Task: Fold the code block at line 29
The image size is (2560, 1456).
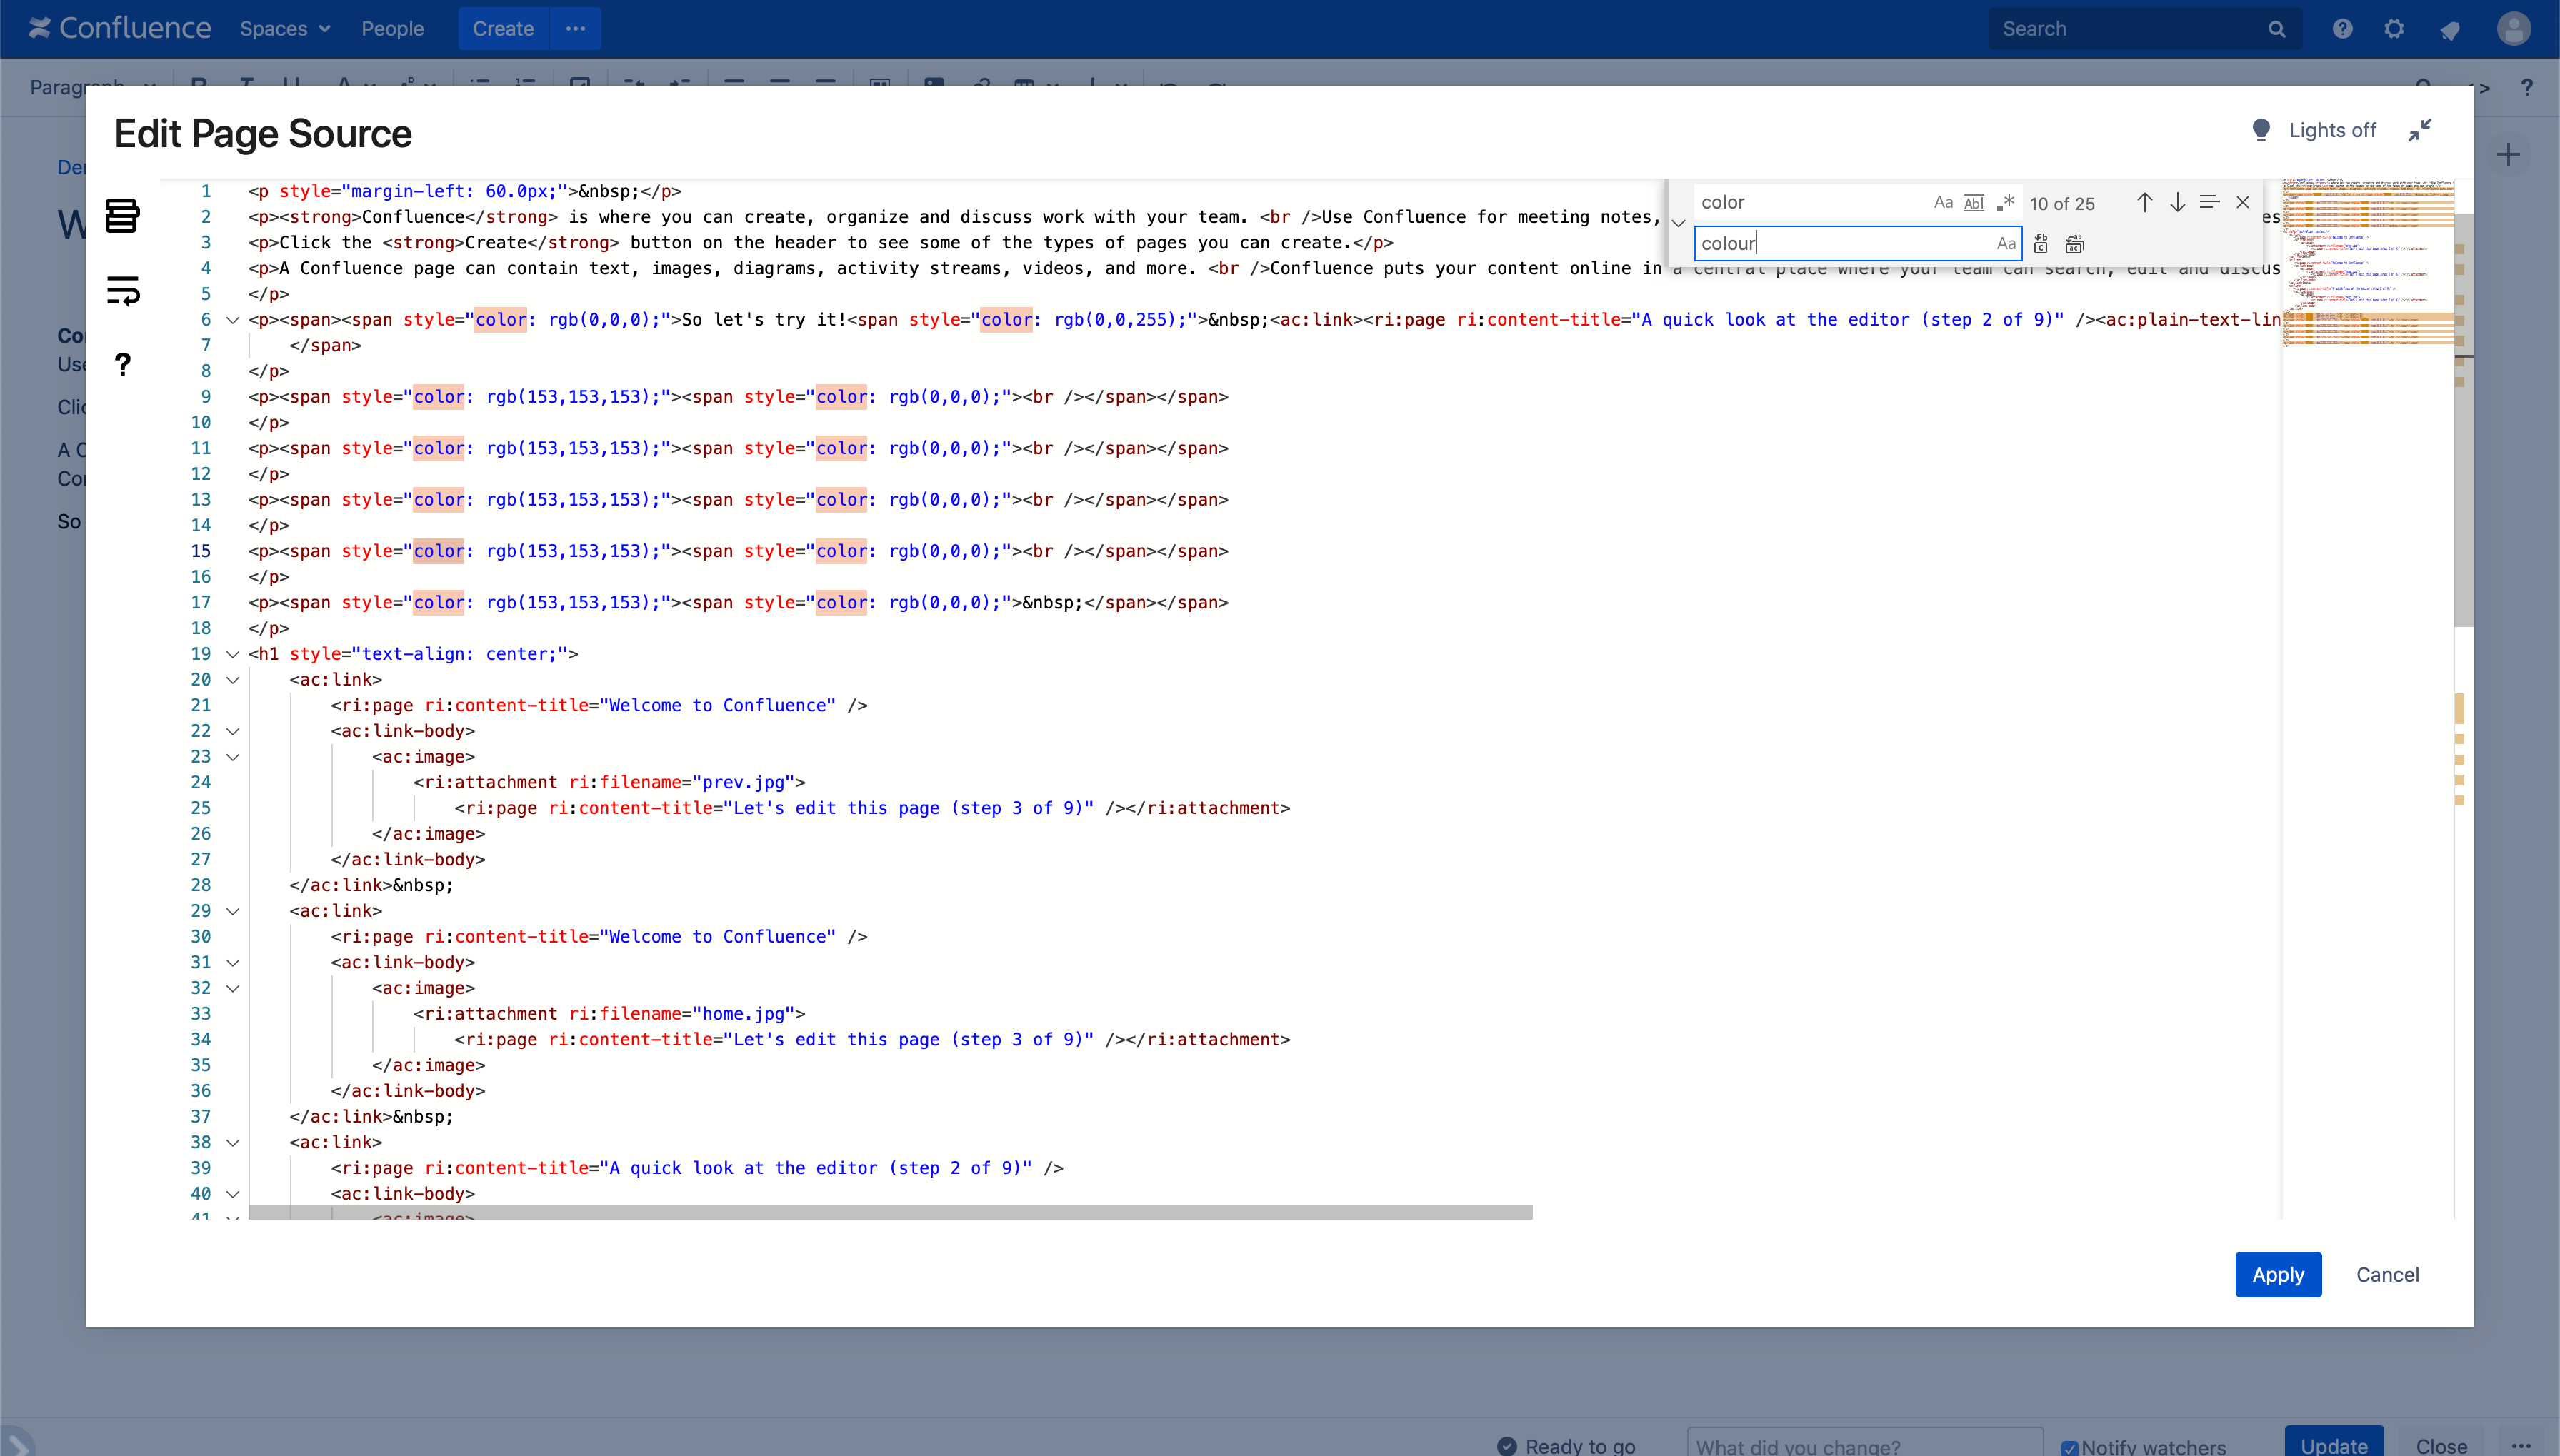Action: click(x=233, y=911)
